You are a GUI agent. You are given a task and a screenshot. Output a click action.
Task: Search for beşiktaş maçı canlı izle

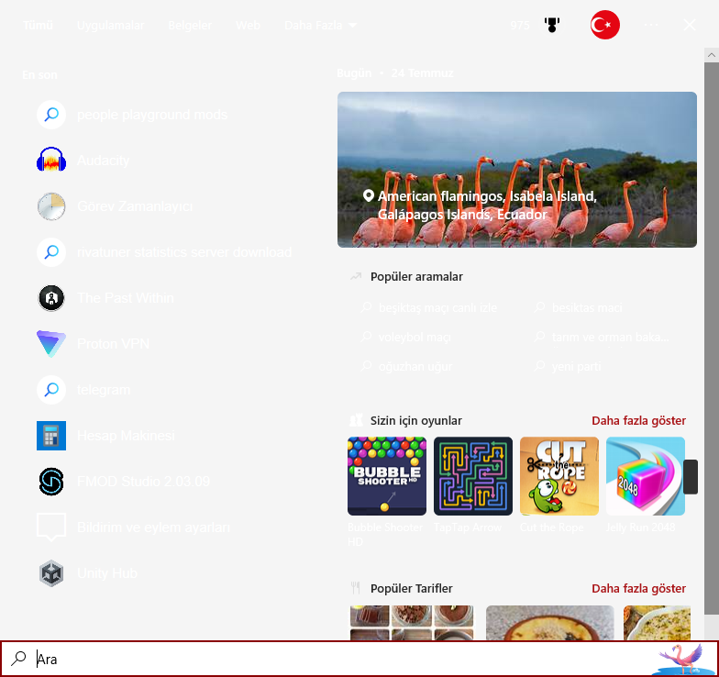click(x=437, y=308)
